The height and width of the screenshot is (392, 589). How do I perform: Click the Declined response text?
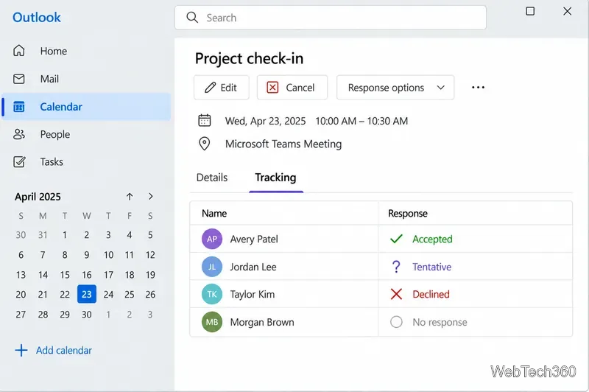point(431,294)
